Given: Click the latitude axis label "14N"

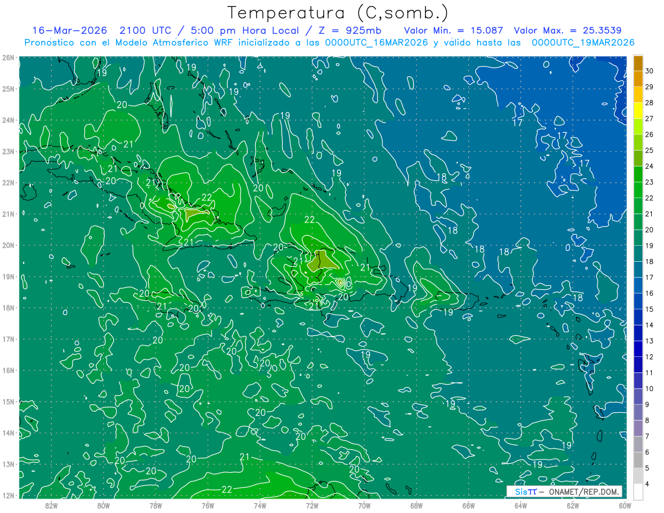Looking at the screenshot, I should point(8,433).
